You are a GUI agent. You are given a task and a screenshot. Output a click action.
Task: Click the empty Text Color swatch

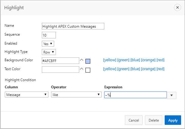click(x=88, y=70)
